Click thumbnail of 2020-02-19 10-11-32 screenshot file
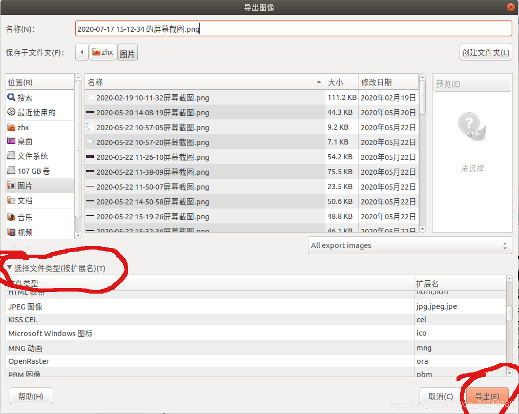This screenshot has height=414, width=519. click(90, 97)
